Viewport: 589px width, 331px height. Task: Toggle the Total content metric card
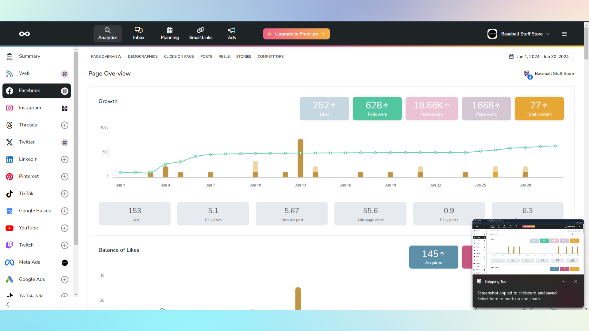[539, 108]
